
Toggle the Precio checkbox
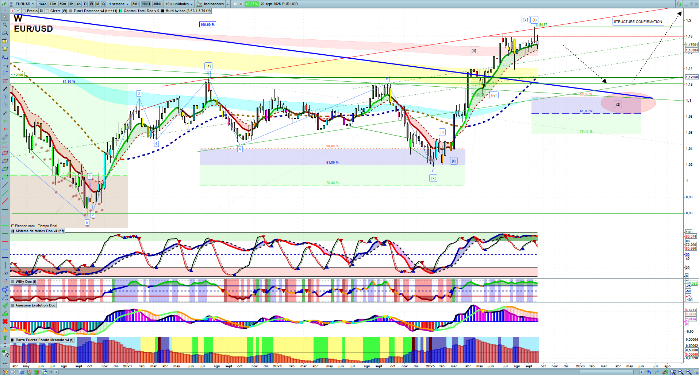click(24, 11)
